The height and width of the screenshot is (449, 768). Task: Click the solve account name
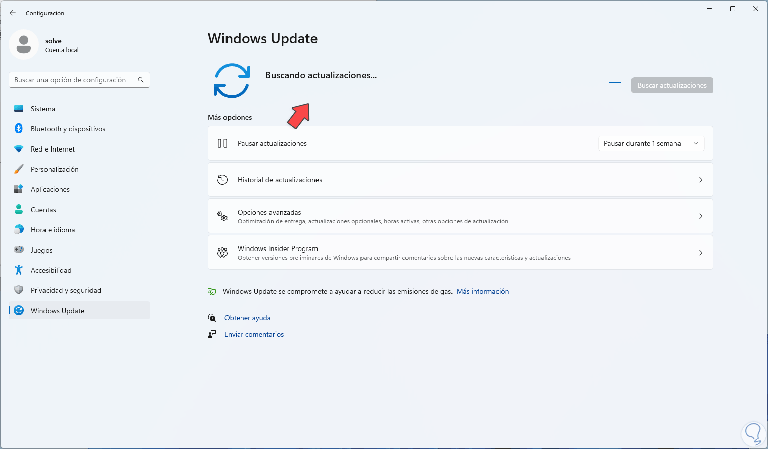[53, 41]
